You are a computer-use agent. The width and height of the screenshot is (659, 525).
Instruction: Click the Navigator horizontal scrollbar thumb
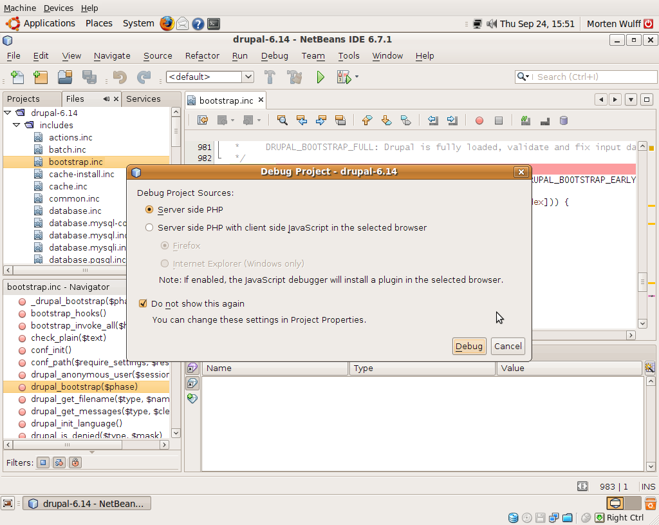coord(67,444)
